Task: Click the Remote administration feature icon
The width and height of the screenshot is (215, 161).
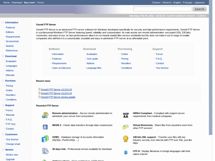Action: 45,115
